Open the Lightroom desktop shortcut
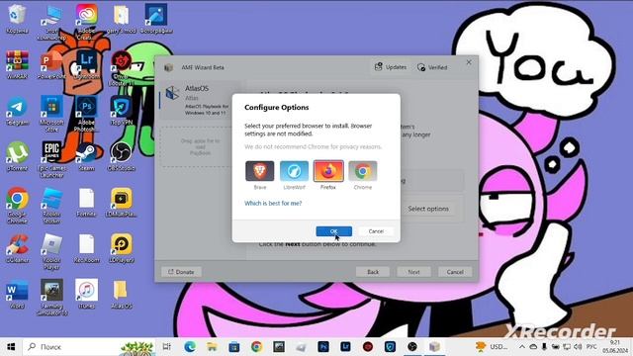Image resolution: width=633 pixels, height=356 pixels. (x=86, y=64)
